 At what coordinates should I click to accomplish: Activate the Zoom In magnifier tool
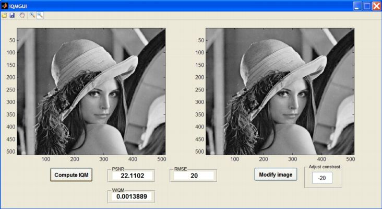(x=32, y=15)
